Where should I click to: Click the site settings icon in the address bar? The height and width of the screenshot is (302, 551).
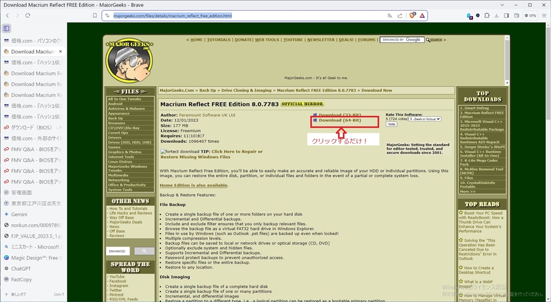pyautogui.click(x=108, y=16)
